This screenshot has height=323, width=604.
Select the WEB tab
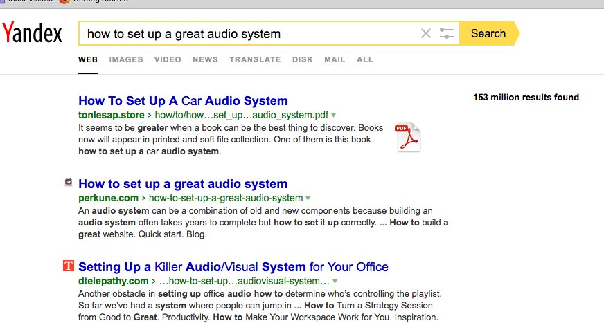(88, 59)
